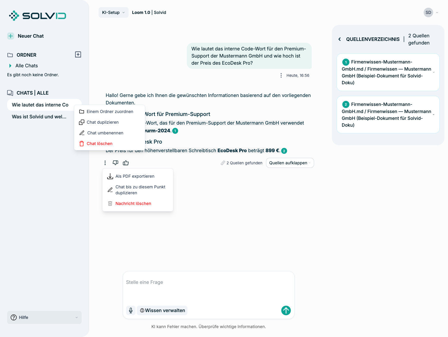Open the three-dot menu beside Heute, 16:56
The height and width of the screenshot is (337, 448).
[281, 75]
